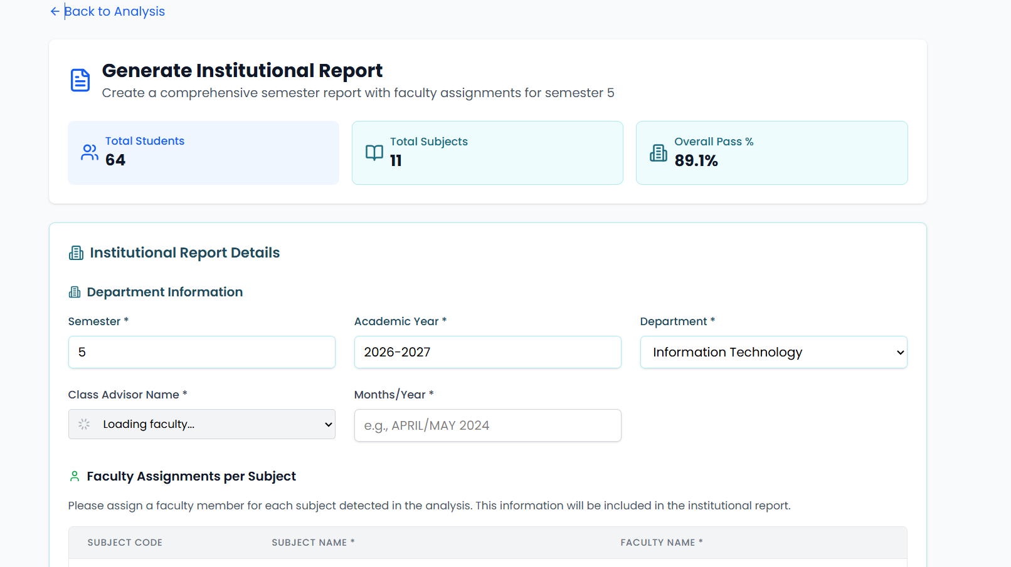Focus the Semester input field showing 5
Image resolution: width=1011 pixels, height=567 pixels.
coord(202,352)
